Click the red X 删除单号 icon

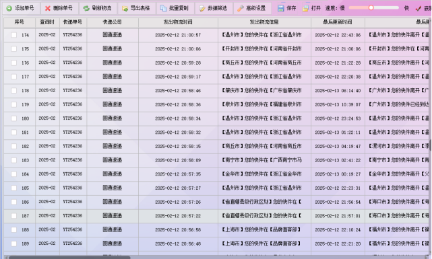[x=48, y=8]
